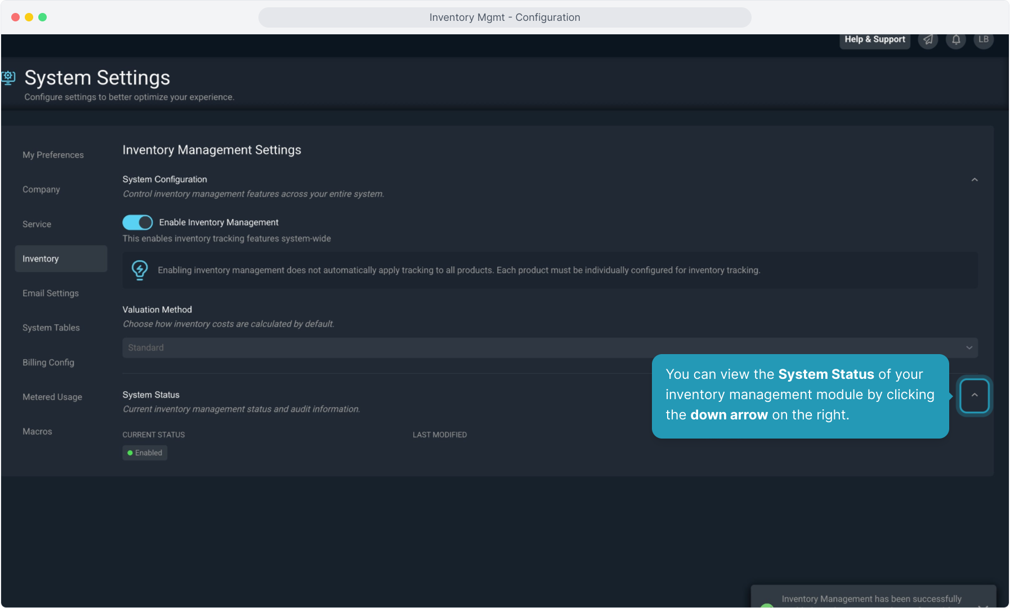
Task: Click the paper plane send icon
Action: coord(928,39)
